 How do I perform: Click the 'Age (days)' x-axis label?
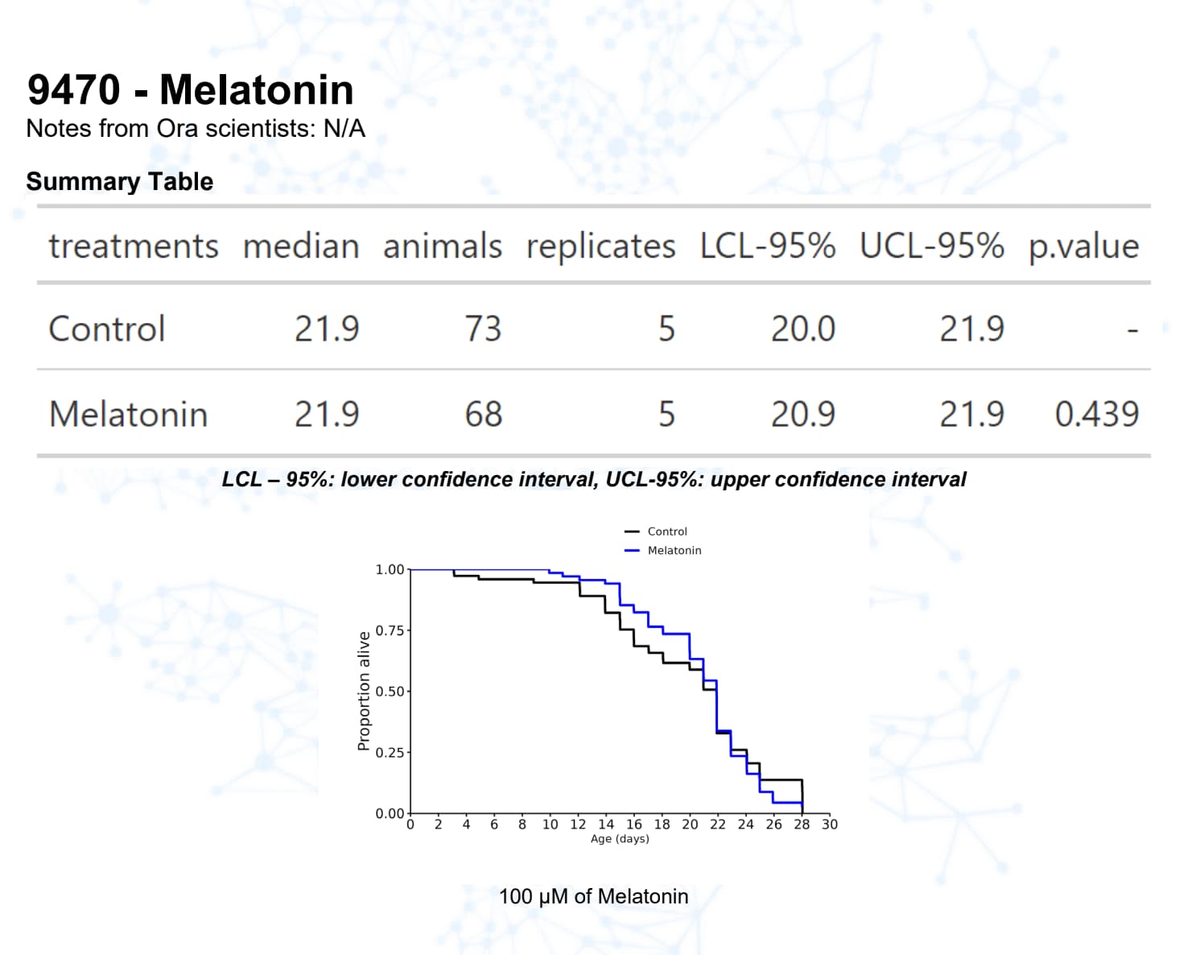click(620, 839)
